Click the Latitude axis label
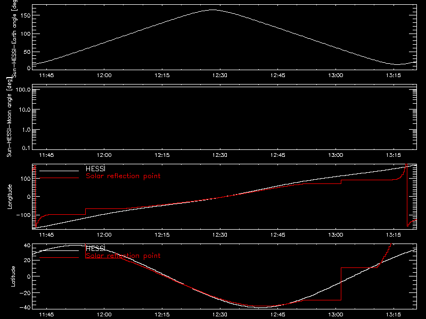 coord(13,276)
